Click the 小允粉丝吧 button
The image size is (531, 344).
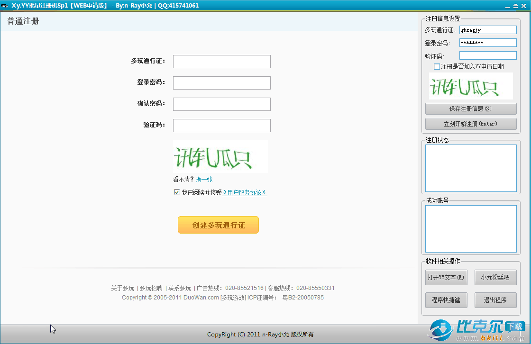click(x=495, y=277)
